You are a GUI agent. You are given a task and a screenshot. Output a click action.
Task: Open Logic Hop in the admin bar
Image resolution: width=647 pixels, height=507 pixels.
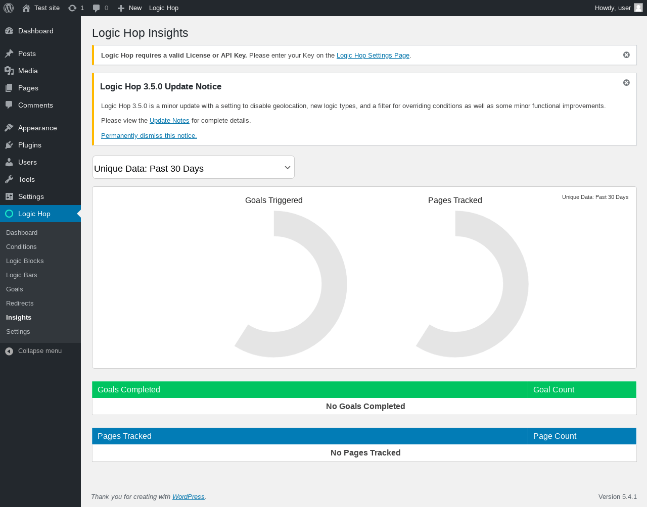tap(164, 8)
